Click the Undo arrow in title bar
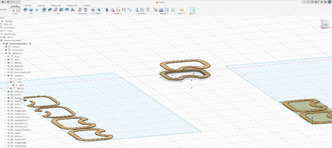The height and width of the screenshot is (148, 332). 12,2
